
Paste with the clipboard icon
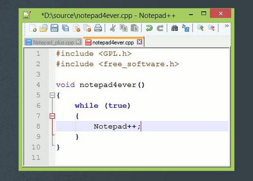tap(134, 28)
